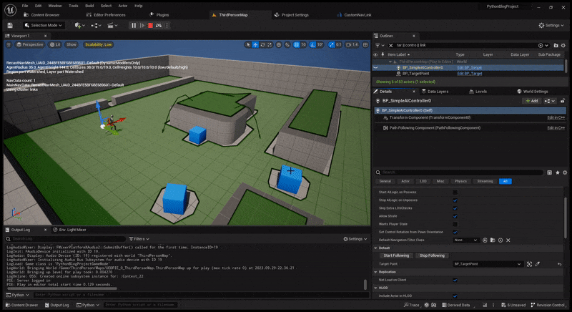Click the Stop Following button
Screen dimensions: 572x312
pos(432,255)
